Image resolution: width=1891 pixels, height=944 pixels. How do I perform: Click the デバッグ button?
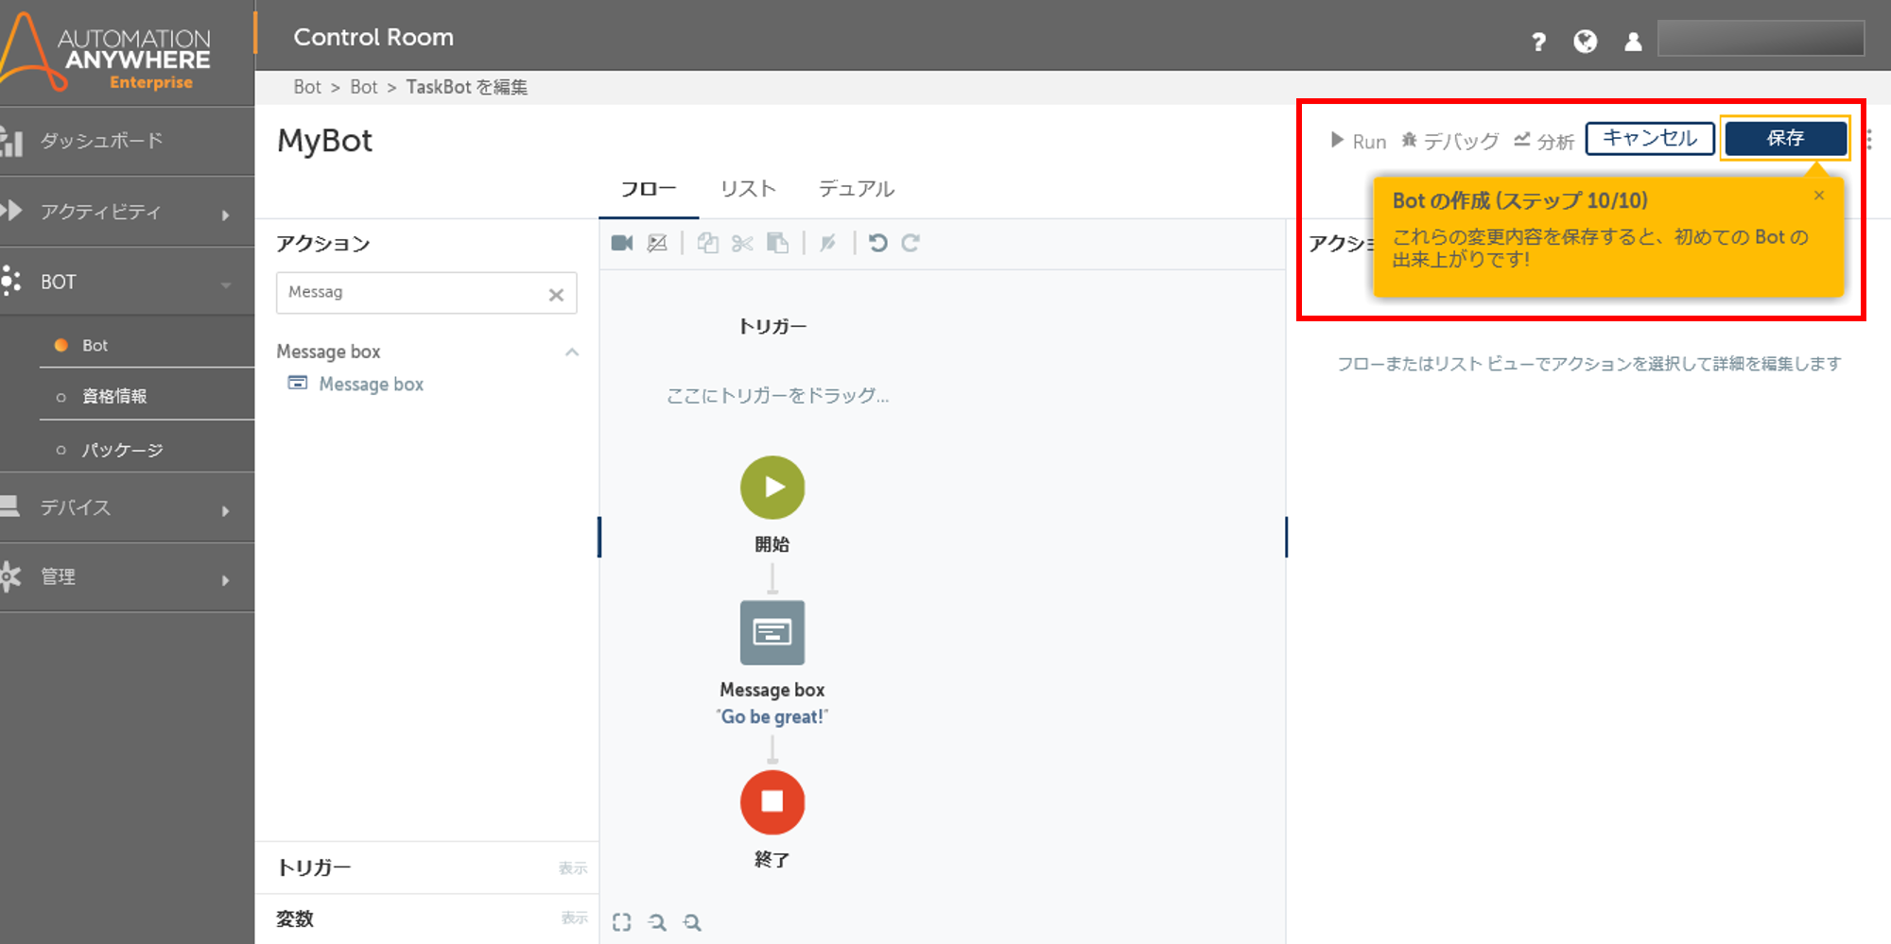pyautogui.click(x=1449, y=141)
